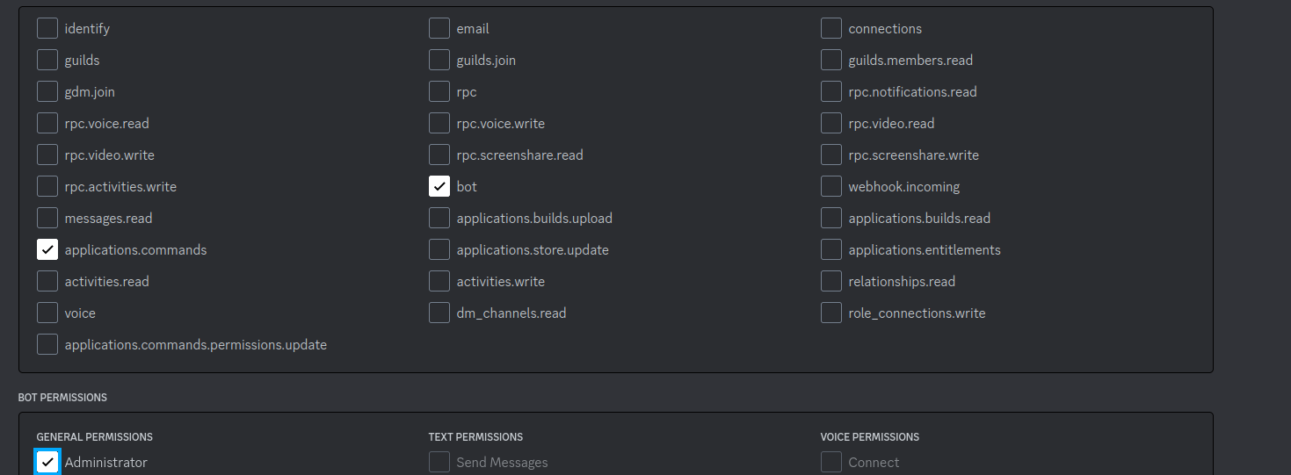Check the voice scope checkbox
The image size is (1291, 475).
pos(47,313)
